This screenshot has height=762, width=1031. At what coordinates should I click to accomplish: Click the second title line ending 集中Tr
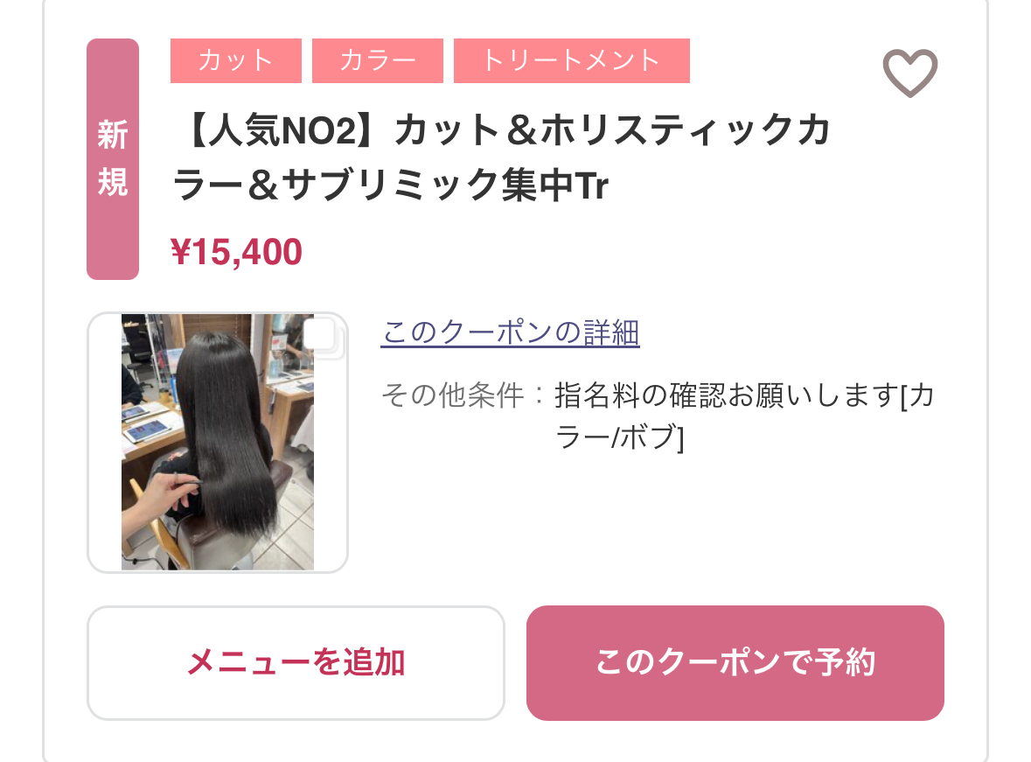pyautogui.click(x=391, y=185)
